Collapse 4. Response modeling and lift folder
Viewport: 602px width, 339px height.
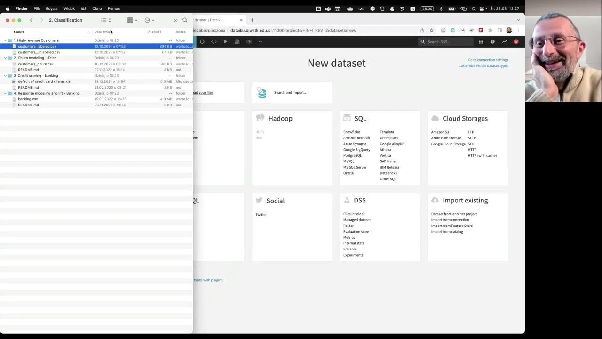(5, 93)
